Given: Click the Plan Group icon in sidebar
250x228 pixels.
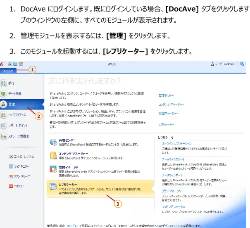Looking at the screenshot, I should coord(11,176).
